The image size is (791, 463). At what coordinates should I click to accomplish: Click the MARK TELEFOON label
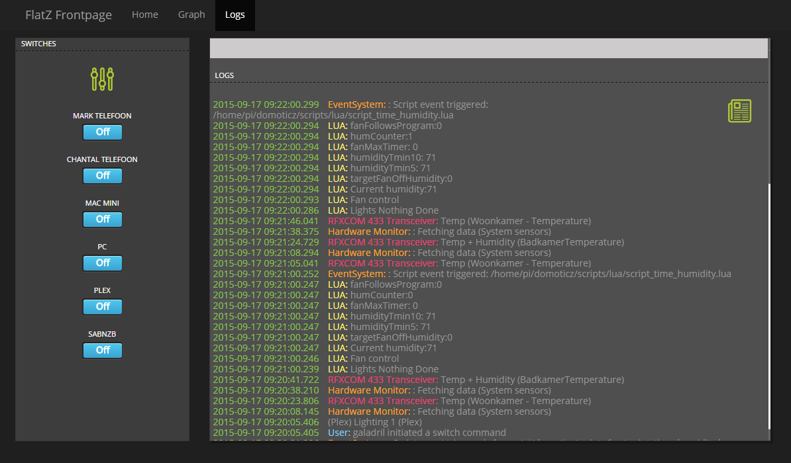(102, 116)
